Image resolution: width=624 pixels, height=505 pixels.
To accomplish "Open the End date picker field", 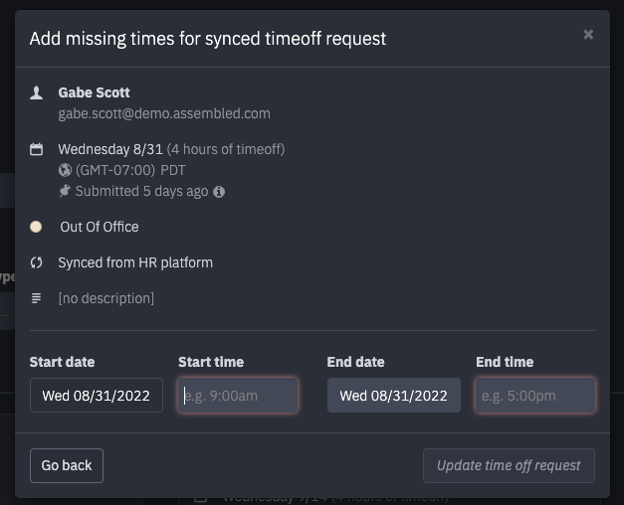I will pyautogui.click(x=394, y=396).
